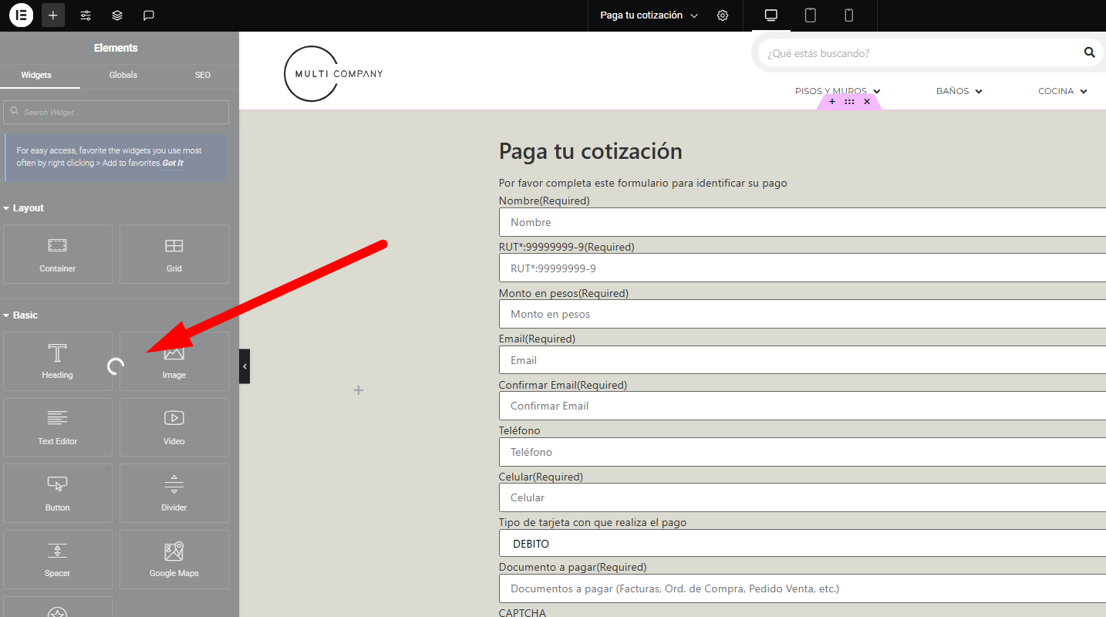Open the Elementor logo menu
This screenshot has height=617, width=1106.
coord(22,15)
